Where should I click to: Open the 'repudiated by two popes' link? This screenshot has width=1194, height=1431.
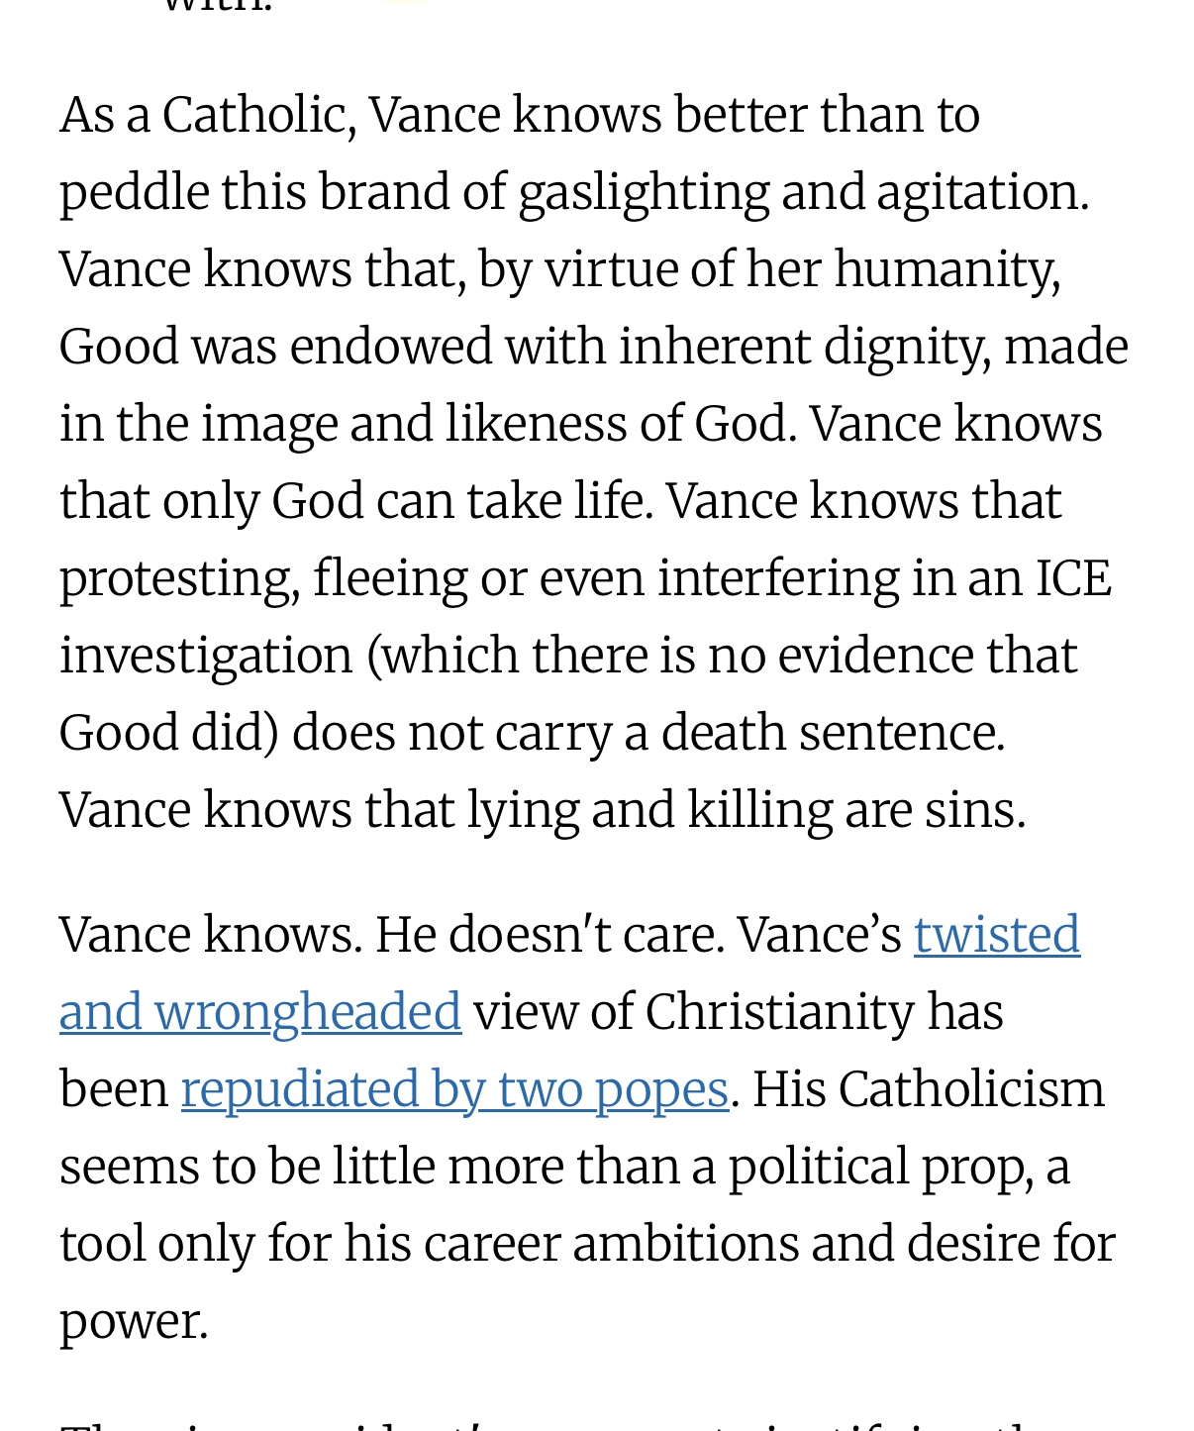454,1089
